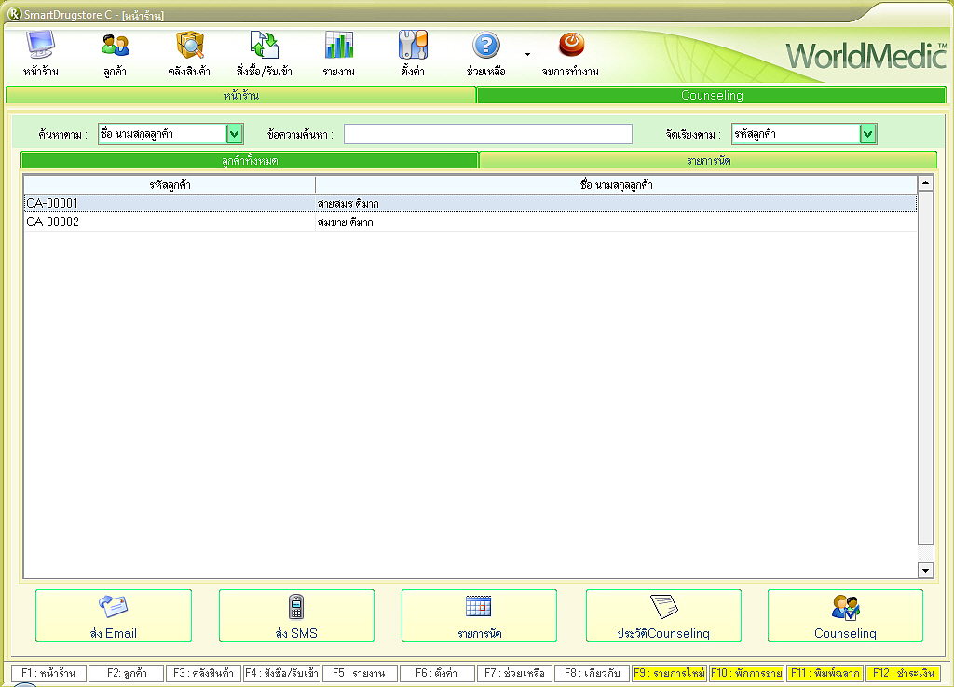954x687 pixels.
Task: Open the small arrow beside ช่วยเหลือ
Action: (x=527, y=54)
